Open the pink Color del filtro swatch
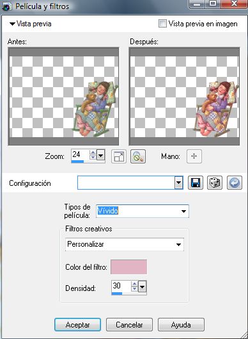The height and width of the screenshot is (339, 248). click(x=128, y=267)
